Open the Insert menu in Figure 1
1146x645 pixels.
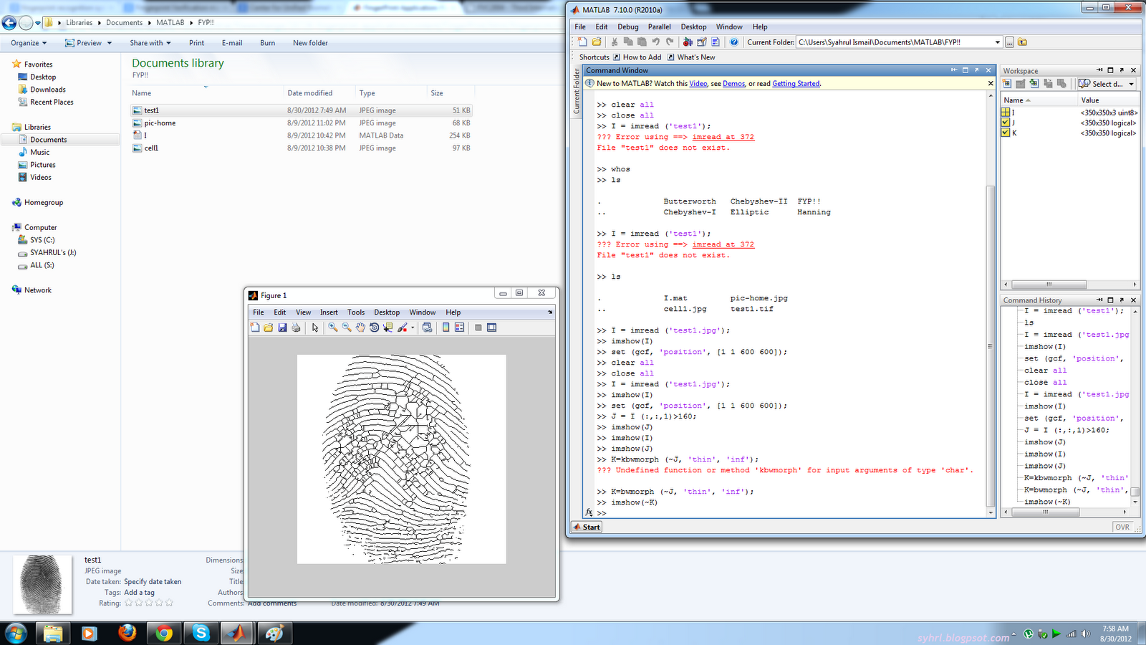coord(329,312)
